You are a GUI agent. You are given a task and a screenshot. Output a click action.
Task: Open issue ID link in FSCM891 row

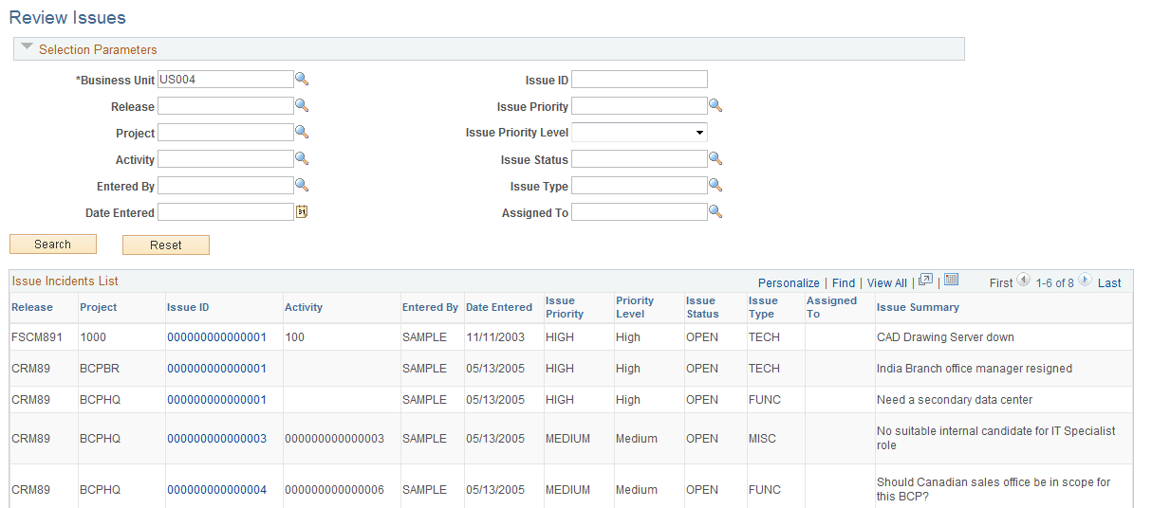point(216,337)
